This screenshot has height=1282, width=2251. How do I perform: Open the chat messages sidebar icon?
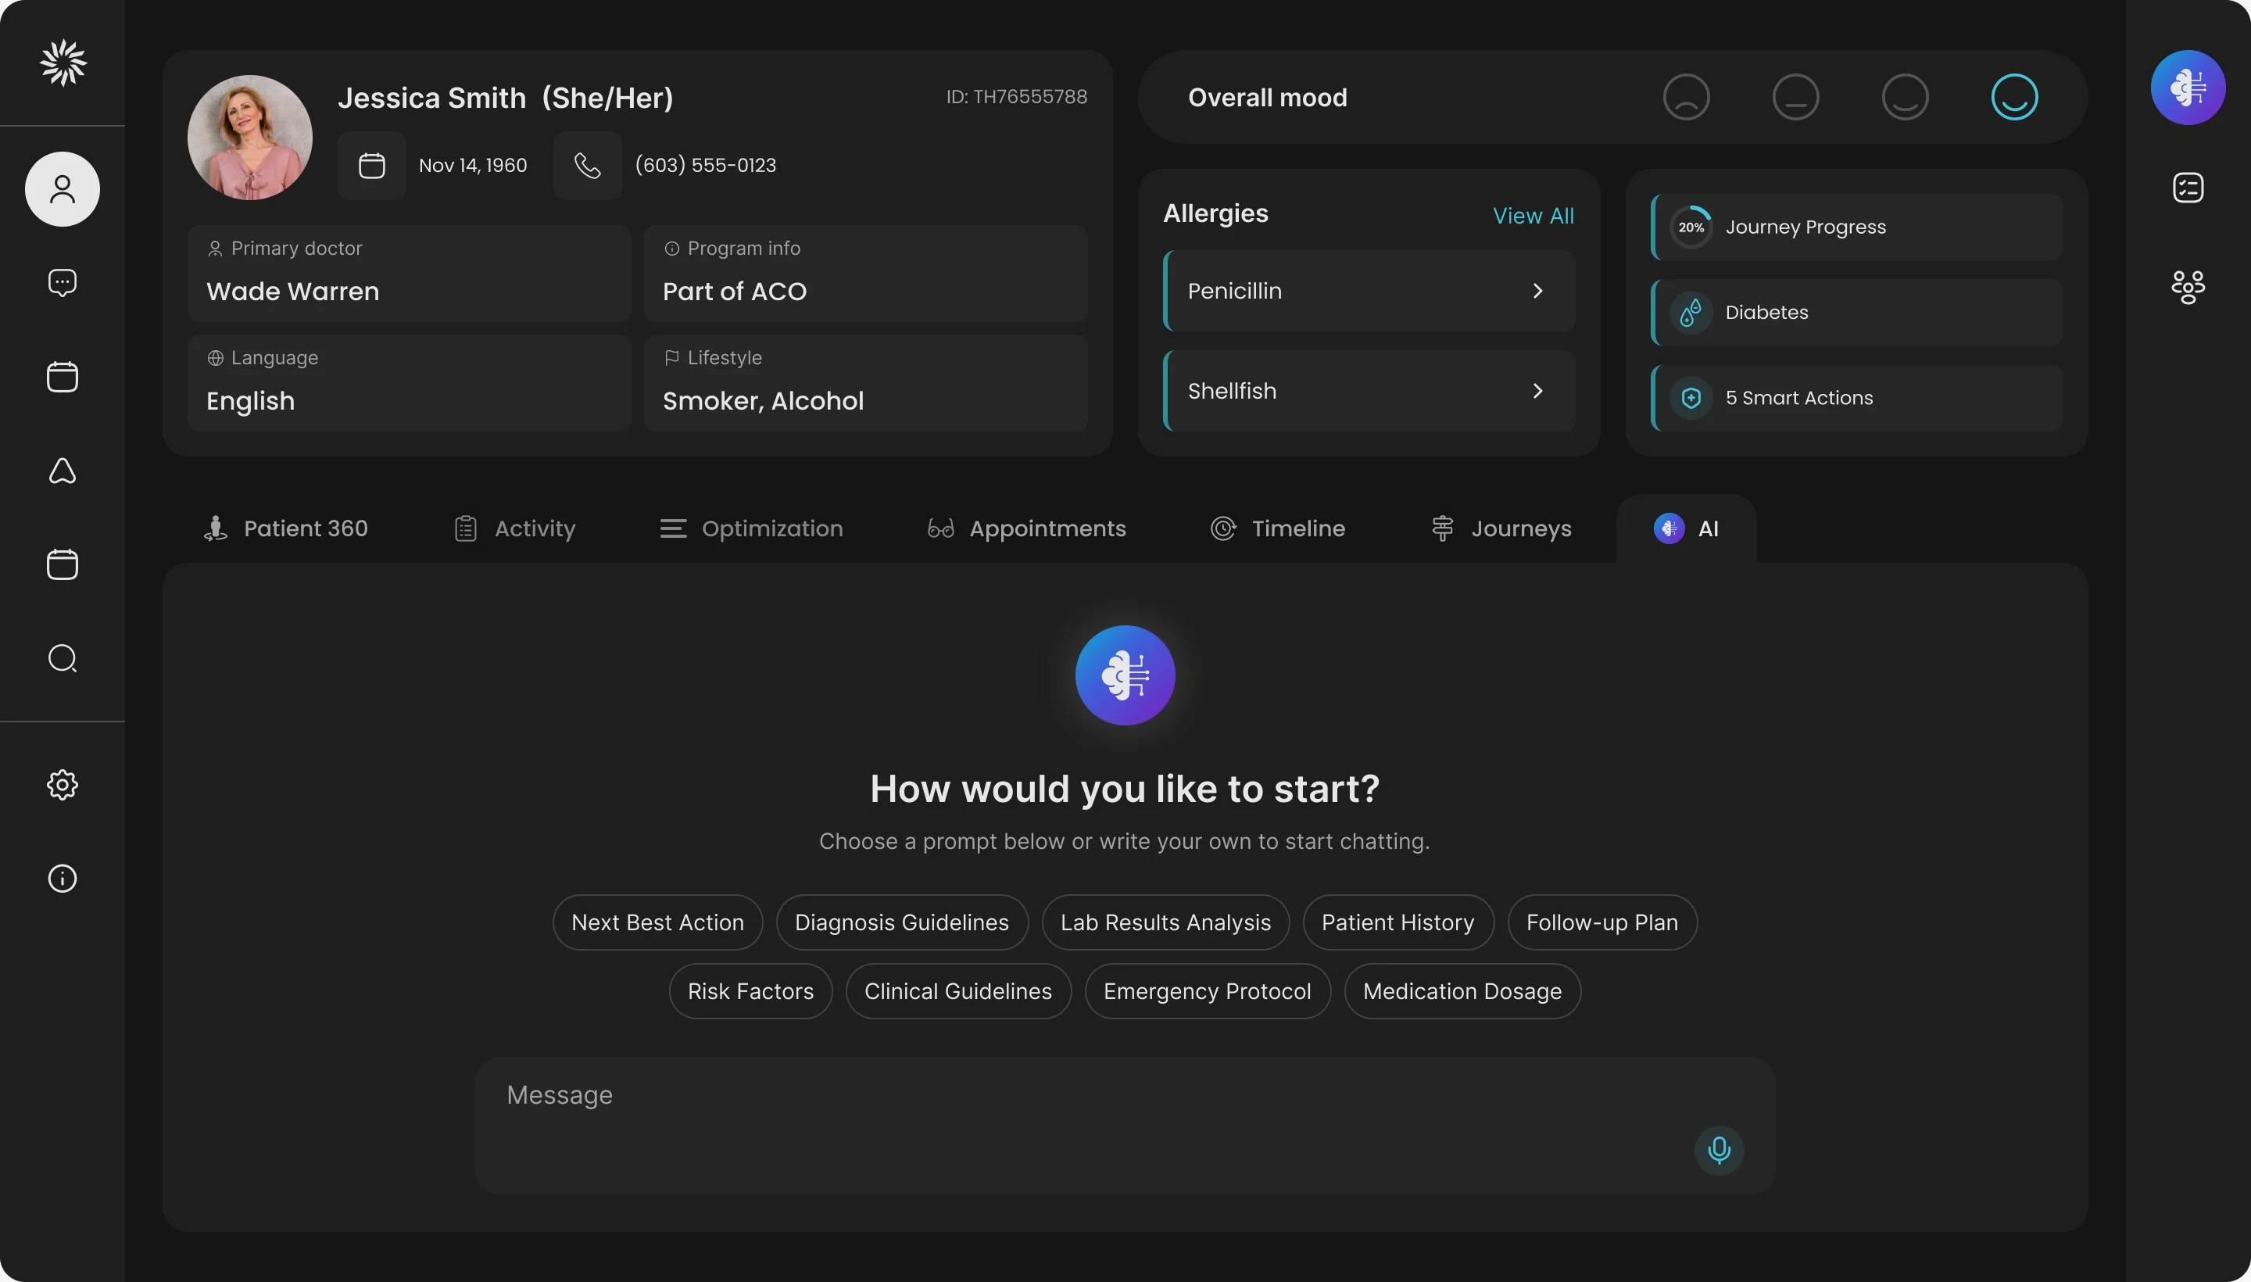coord(63,283)
